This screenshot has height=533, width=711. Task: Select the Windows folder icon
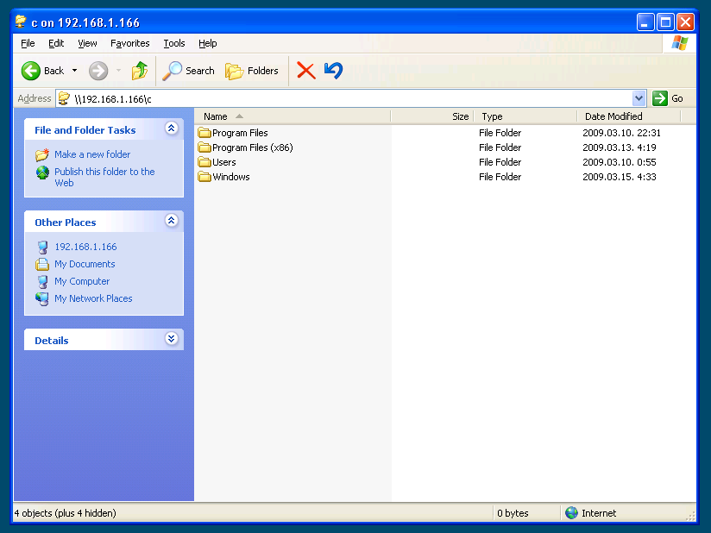coord(204,177)
